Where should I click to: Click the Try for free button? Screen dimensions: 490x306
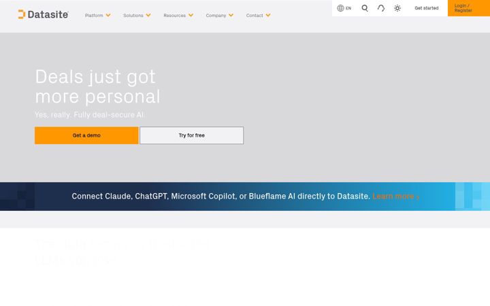191,135
